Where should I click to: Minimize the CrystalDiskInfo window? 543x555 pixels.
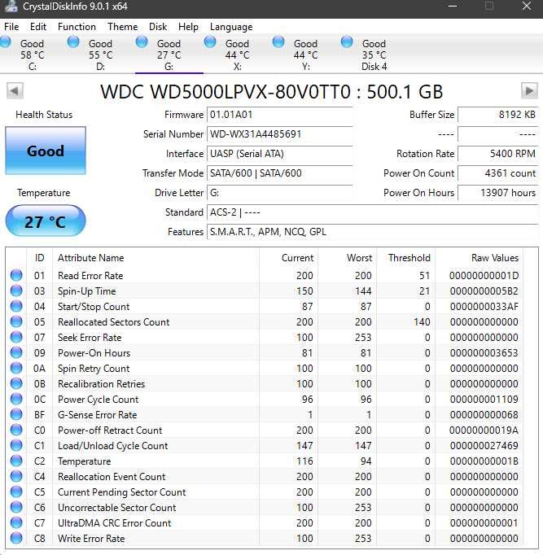pyautogui.click(x=453, y=6)
